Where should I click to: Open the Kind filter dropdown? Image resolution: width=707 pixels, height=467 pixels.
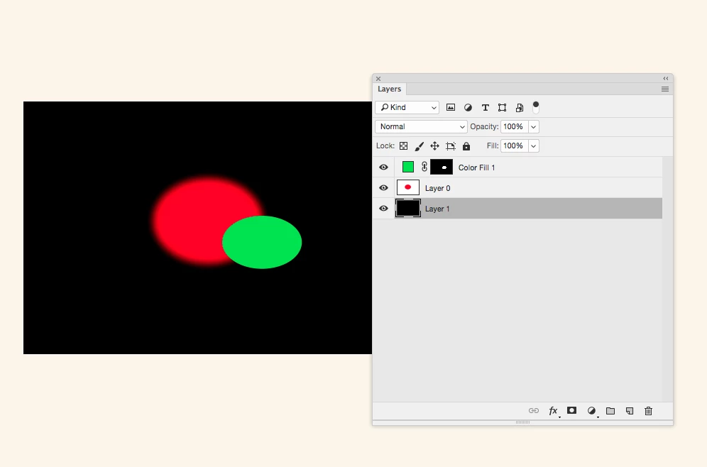pyautogui.click(x=407, y=107)
